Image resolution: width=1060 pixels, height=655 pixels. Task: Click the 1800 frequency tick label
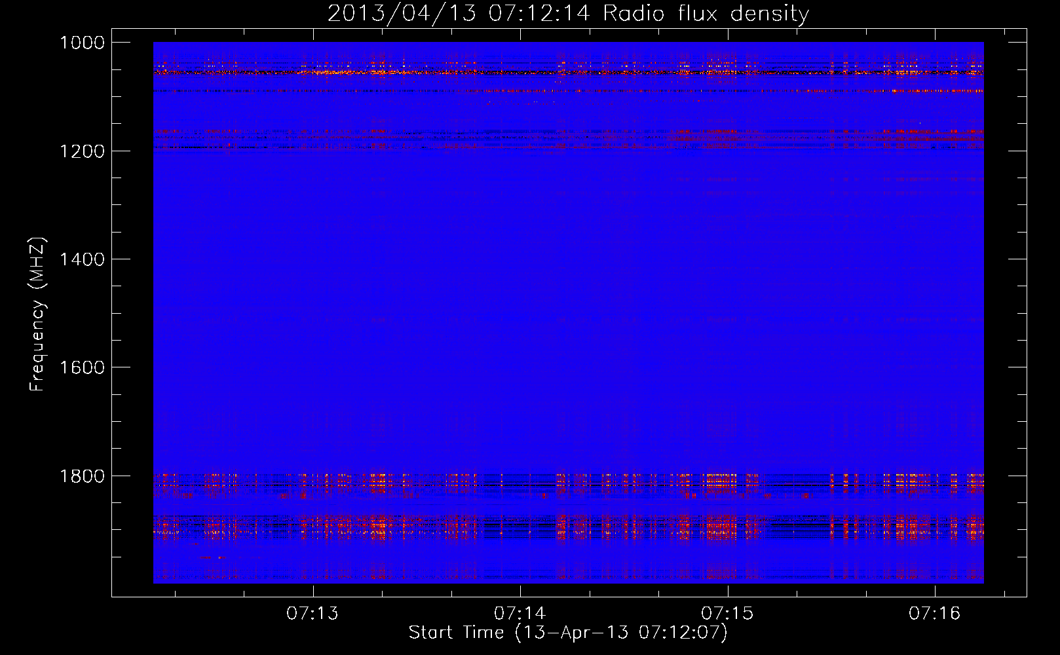click(82, 476)
